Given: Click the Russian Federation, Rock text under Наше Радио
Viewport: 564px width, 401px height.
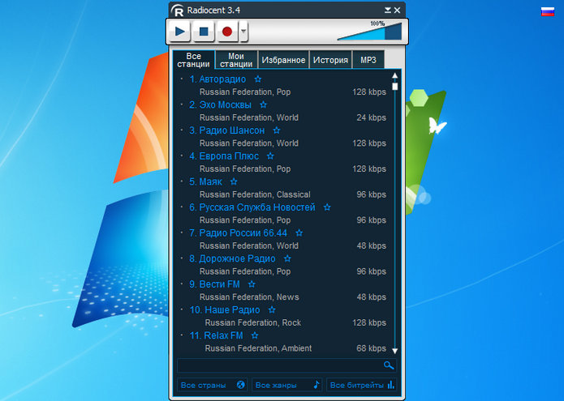Looking at the screenshot, I should (253, 322).
